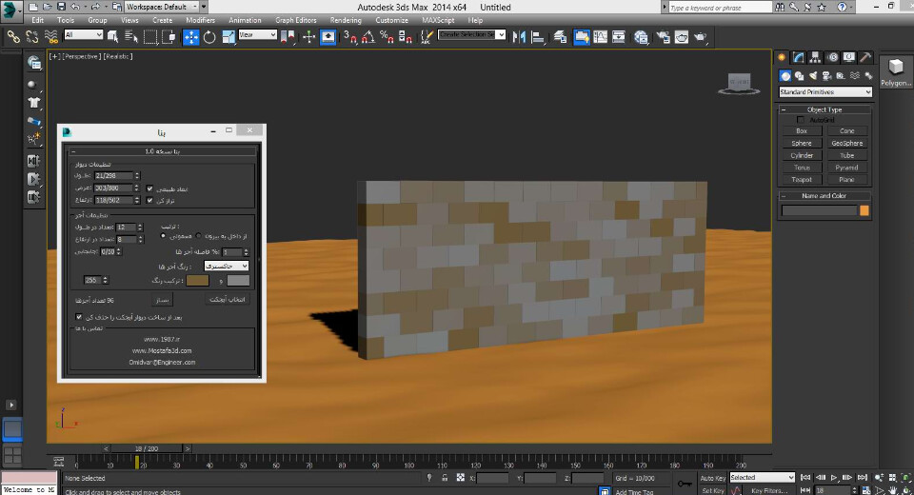The image size is (914, 495).
Task: Toggle delete-object-after-building-wall checkbox in the script dialog
Action: (79, 316)
